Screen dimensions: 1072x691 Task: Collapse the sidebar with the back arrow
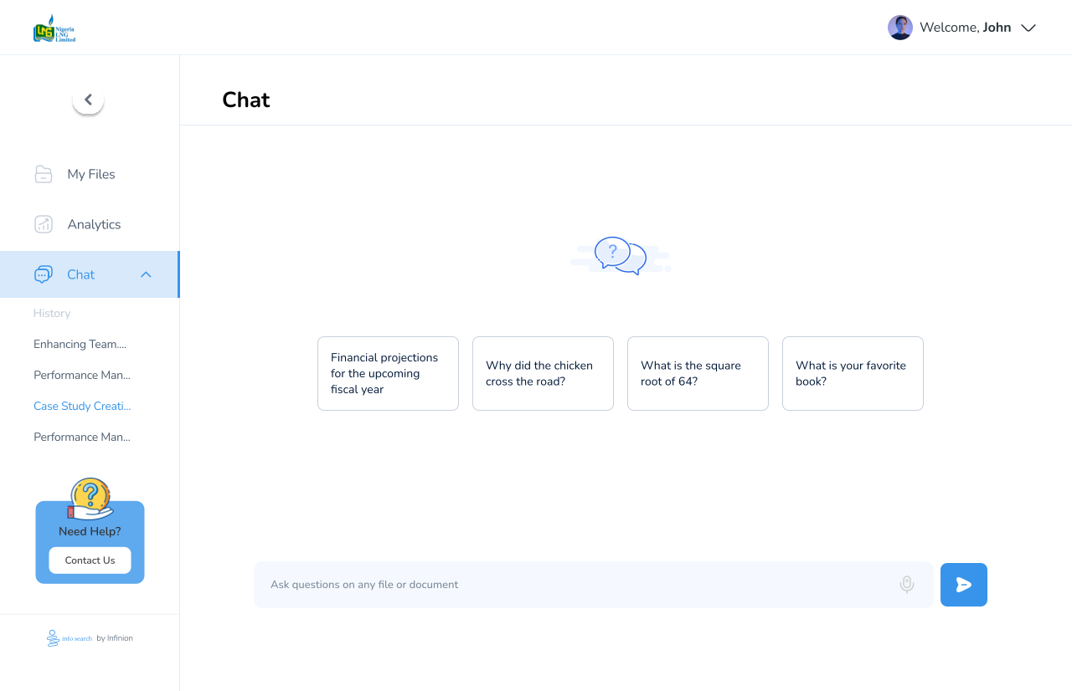click(88, 100)
